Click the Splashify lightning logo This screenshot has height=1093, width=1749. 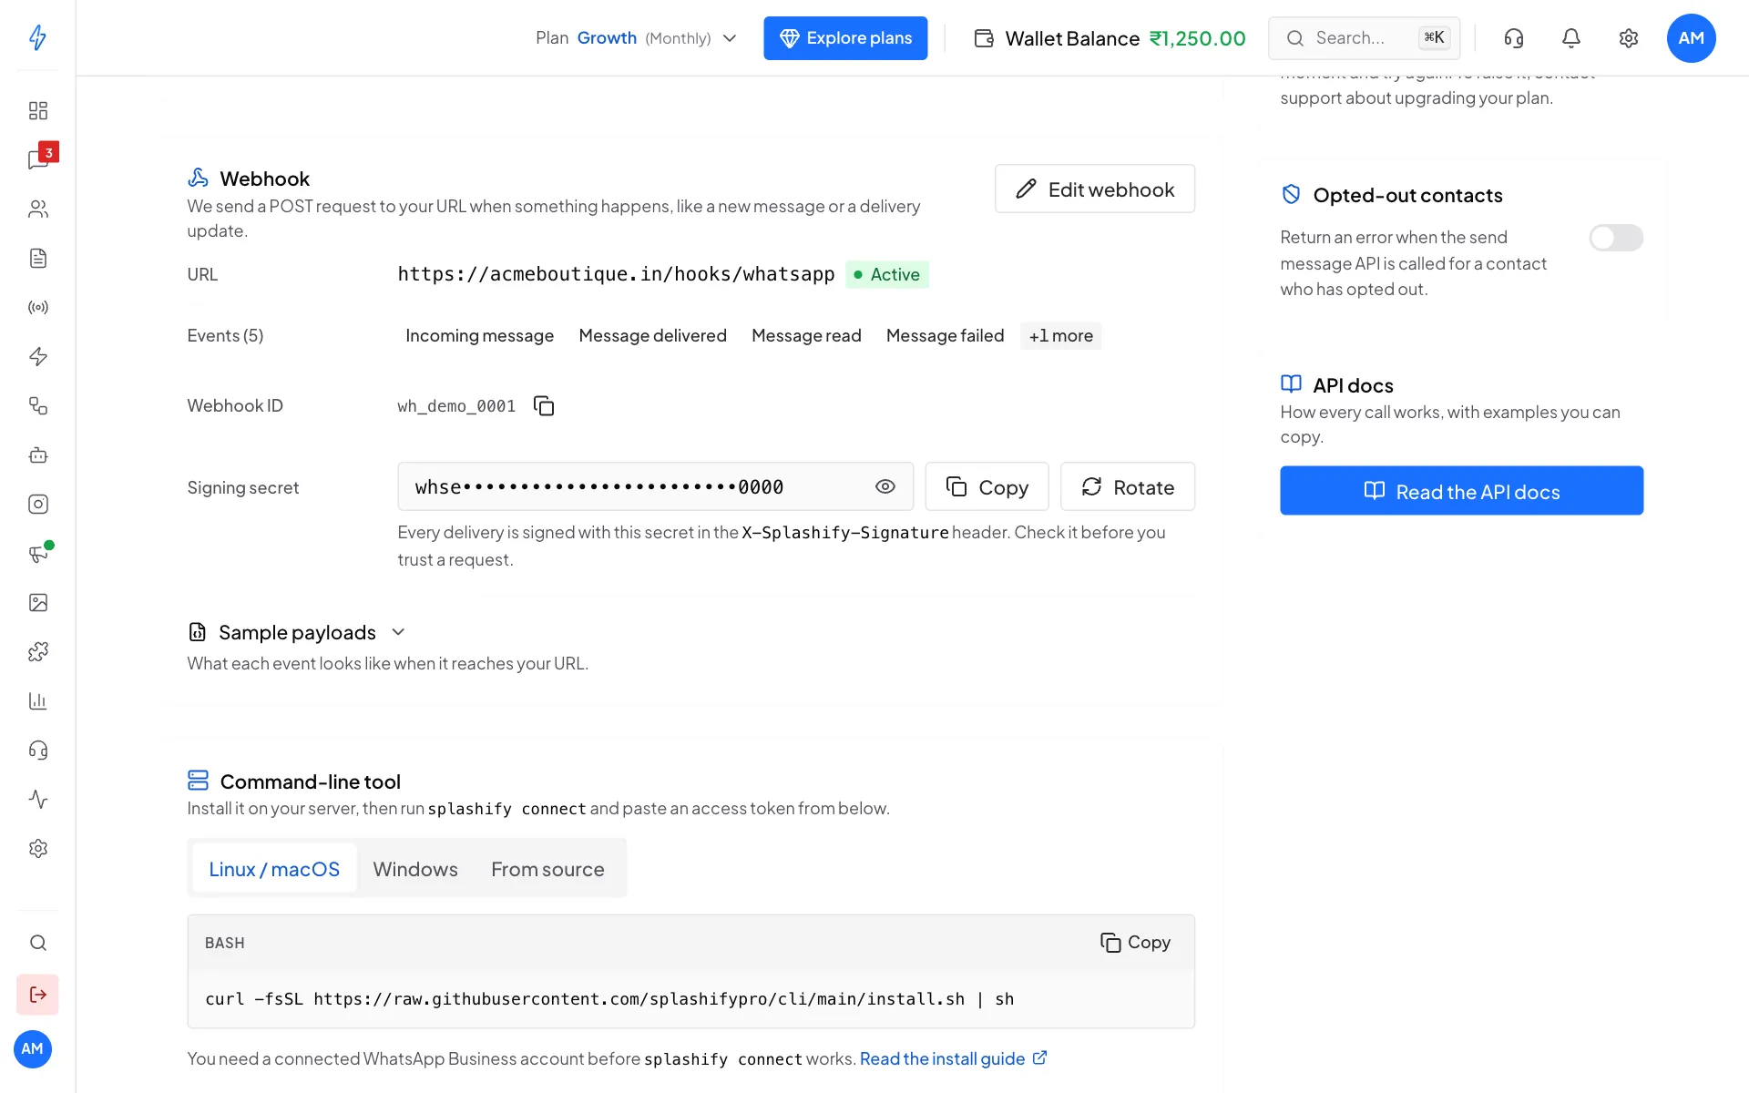coord(37,37)
